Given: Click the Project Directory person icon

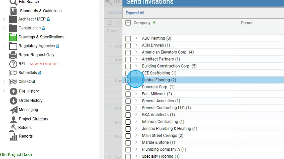Looking at the screenshot, I should pyautogui.click(x=14, y=119).
